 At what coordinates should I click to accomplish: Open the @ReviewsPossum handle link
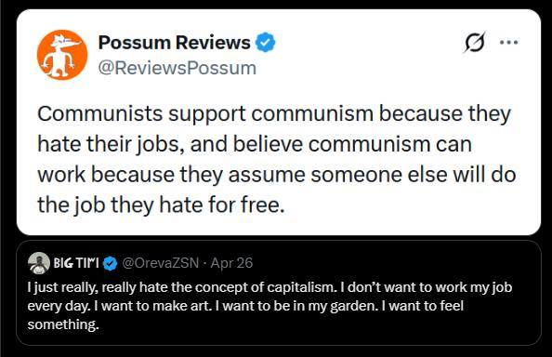177,68
